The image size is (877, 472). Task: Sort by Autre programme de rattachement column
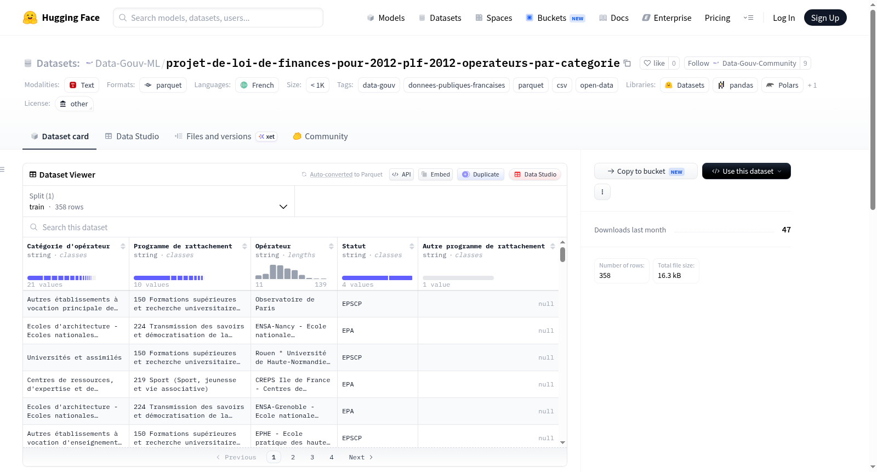pyautogui.click(x=553, y=247)
